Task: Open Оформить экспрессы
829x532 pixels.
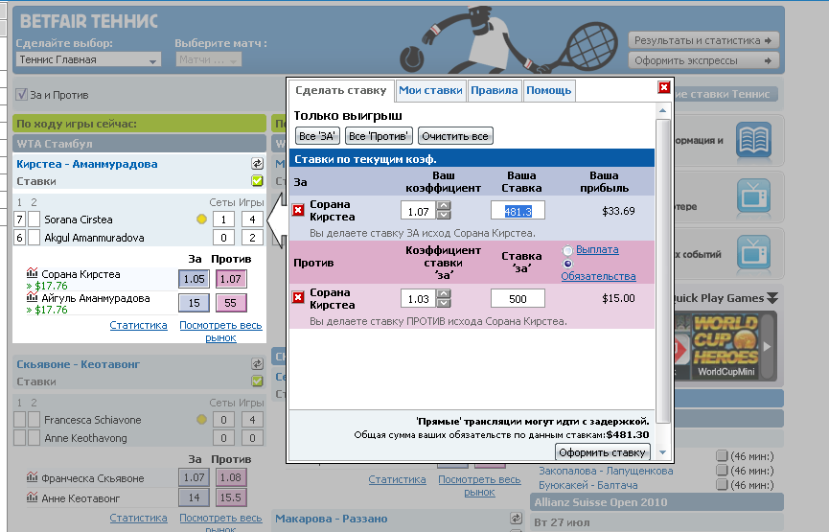Action: click(702, 60)
